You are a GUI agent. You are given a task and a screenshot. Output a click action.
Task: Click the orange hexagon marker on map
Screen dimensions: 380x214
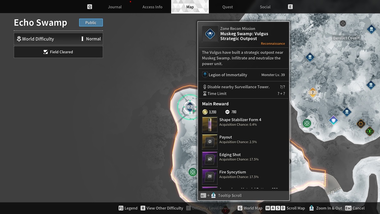point(361,123)
